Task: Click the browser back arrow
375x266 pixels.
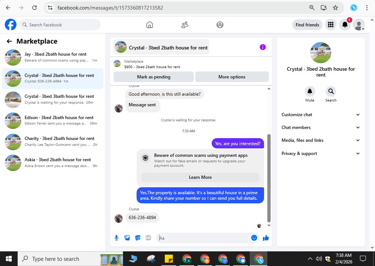Action: [x=8, y=8]
